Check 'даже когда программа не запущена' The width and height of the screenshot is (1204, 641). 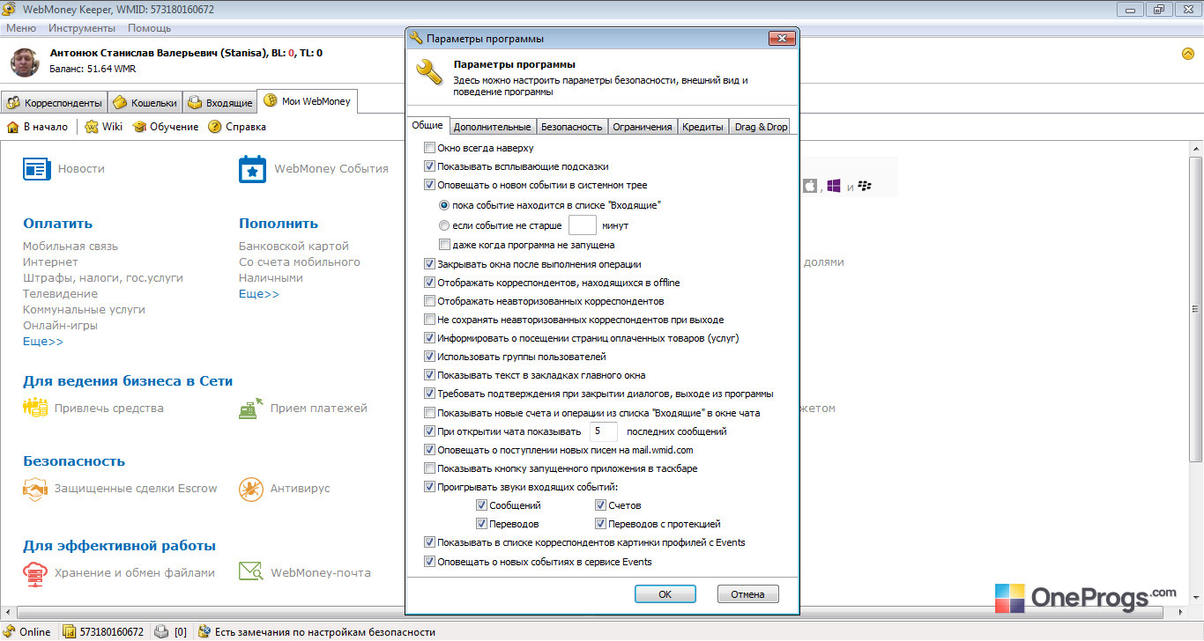(444, 245)
